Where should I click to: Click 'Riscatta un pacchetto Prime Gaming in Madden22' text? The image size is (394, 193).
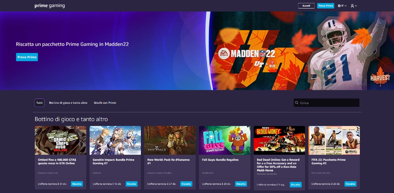[x=72, y=44]
